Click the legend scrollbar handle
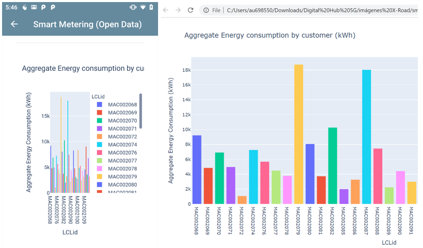The width and height of the screenshot is (423, 248). 140,111
